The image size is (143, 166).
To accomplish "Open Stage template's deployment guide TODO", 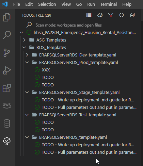I will coord(88,100).
